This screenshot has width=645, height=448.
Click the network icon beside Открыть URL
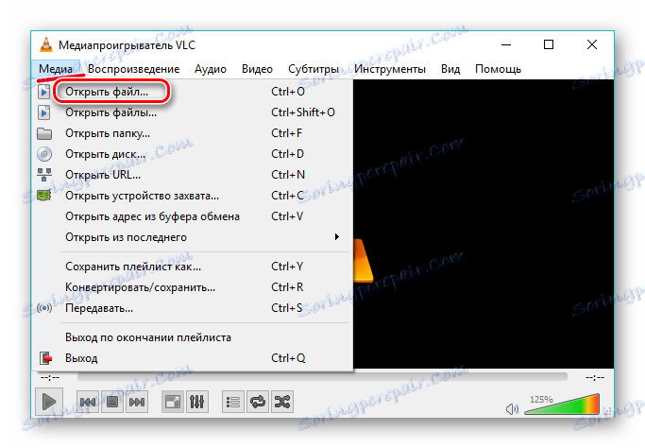tap(44, 175)
